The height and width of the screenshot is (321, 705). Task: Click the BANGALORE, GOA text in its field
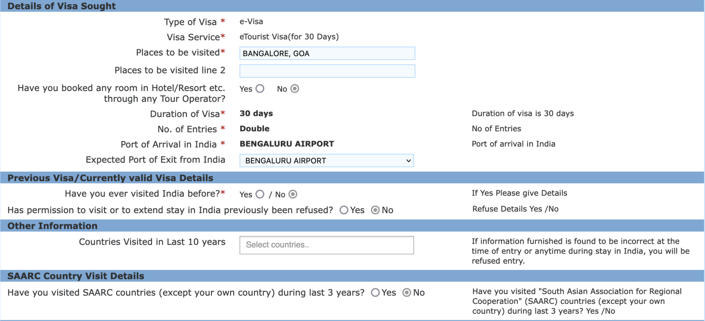tap(276, 53)
